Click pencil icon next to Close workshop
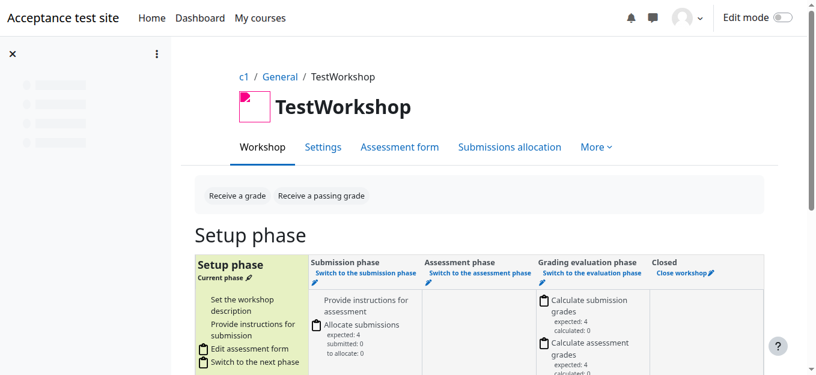 711,273
